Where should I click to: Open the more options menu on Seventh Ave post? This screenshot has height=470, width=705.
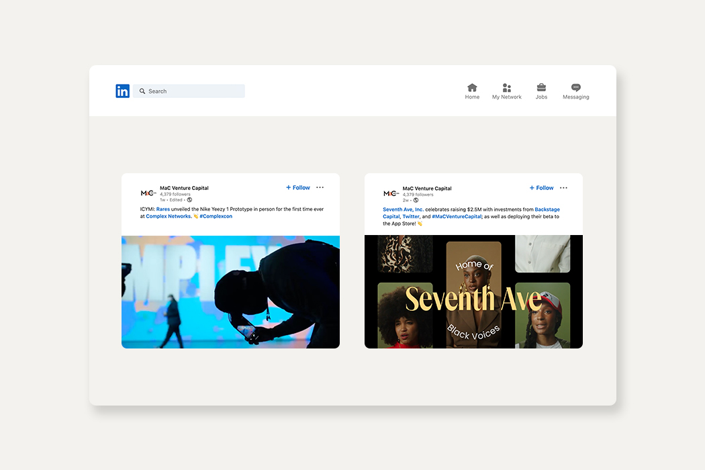(563, 188)
